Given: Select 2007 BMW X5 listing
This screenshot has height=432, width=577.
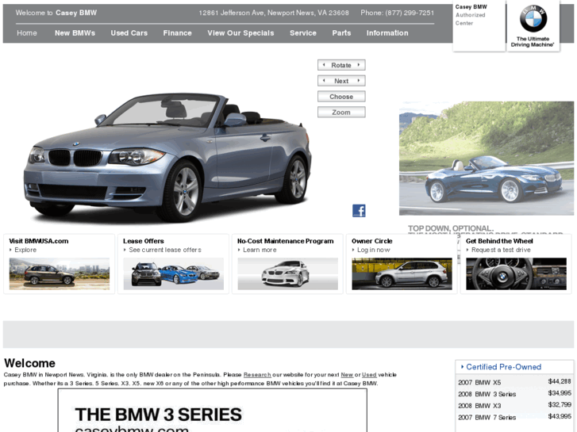Looking at the screenshot, I should point(514,382).
